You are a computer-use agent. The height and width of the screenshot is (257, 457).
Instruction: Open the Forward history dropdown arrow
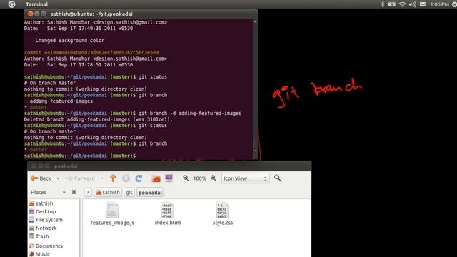[101, 178]
